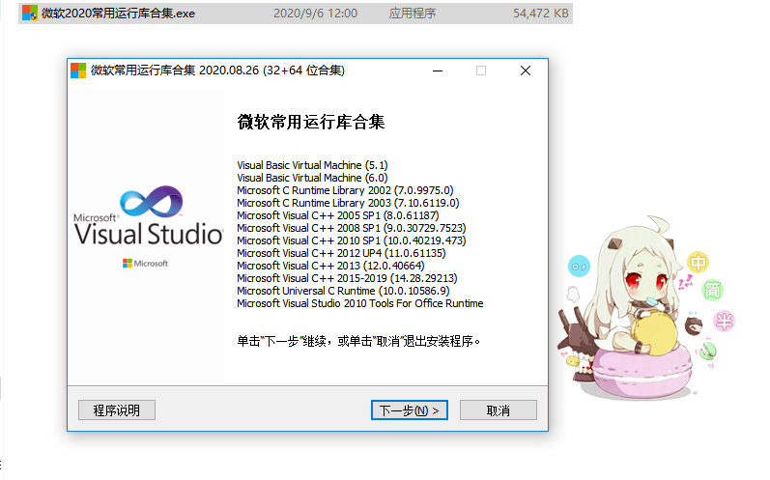The height and width of the screenshot is (480, 770).
Task: Click the 微软2020常用运行库合集.exe file icon
Action: click(x=30, y=14)
